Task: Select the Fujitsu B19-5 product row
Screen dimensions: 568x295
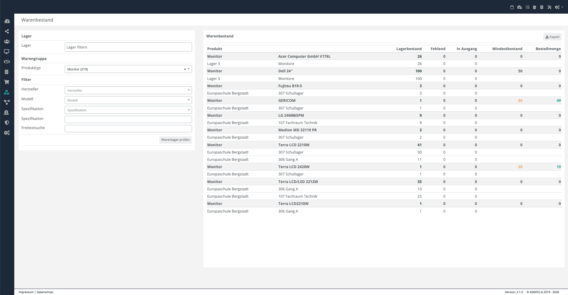Action: click(384, 86)
